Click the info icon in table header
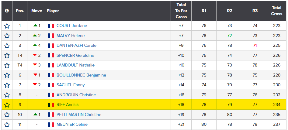This screenshot has height=130, width=288. pyautogui.click(x=7, y=11)
